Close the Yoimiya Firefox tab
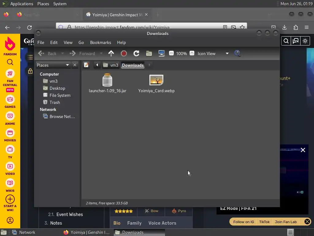This screenshot has width=314, height=236. pos(146,15)
